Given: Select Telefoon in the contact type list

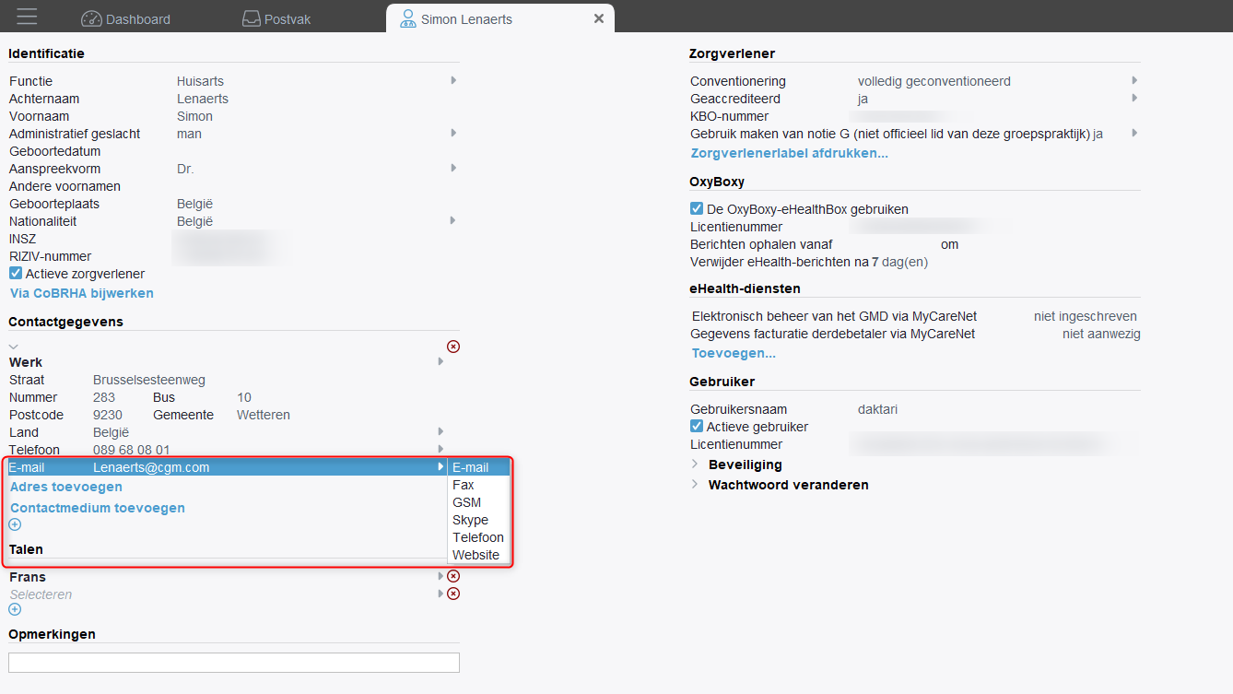Looking at the screenshot, I should tap(478, 537).
